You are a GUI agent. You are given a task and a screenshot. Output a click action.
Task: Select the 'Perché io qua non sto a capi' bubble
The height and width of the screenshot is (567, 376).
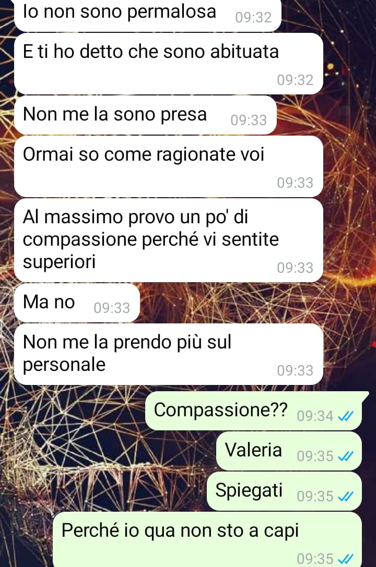[207, 539]
